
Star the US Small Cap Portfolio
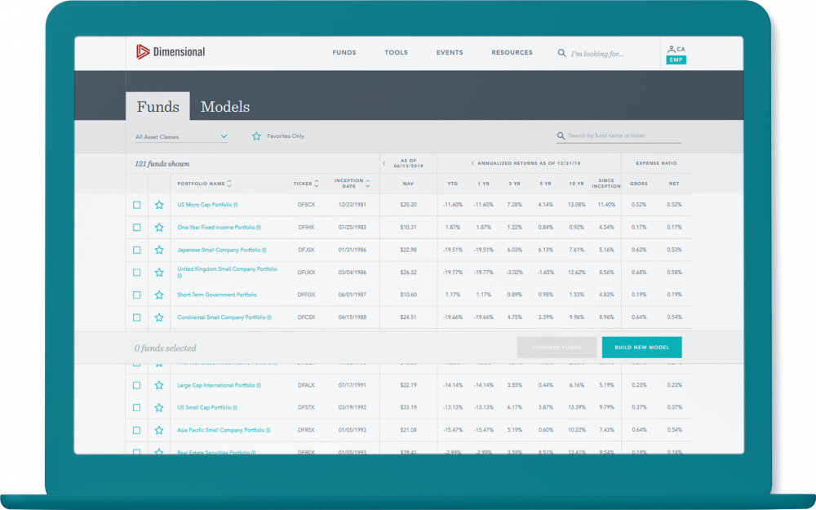tap(159, 407)
